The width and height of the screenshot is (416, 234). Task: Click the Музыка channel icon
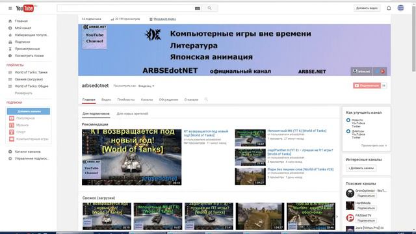(x=12, y=125)
